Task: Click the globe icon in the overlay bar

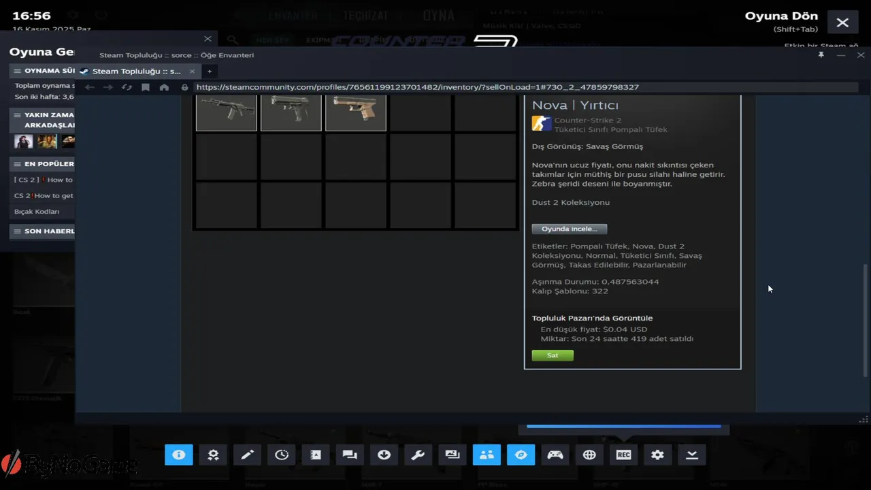Action: click(x=589, y=455)
